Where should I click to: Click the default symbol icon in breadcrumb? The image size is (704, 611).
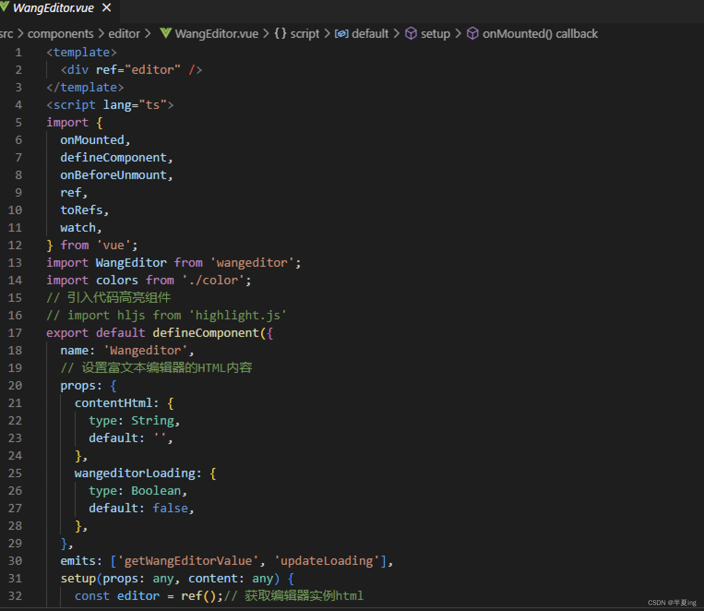click(x=341, y=34)
